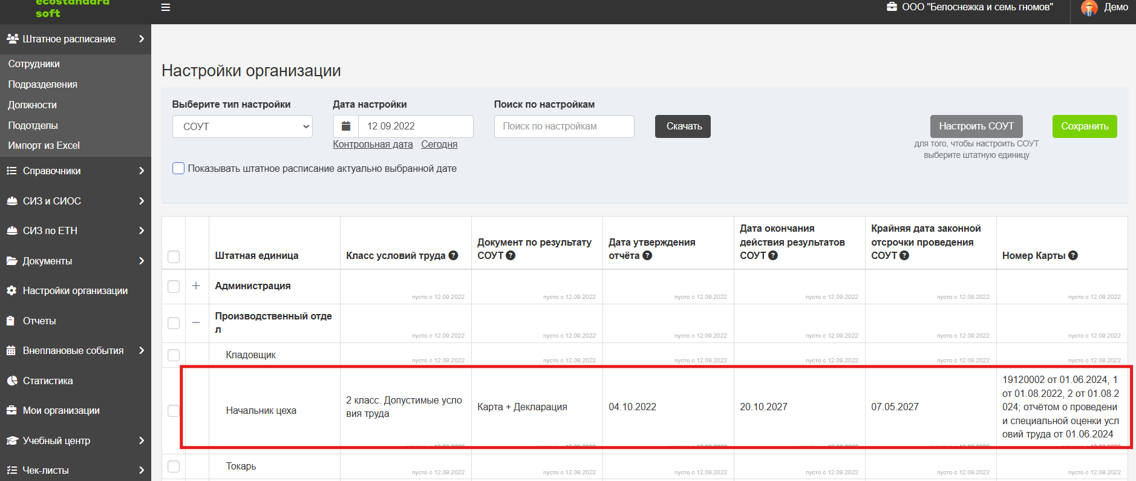Collapse Производственный отдел with minus
The width and height of the screenshot is (1136, 481).
[x=196, y=322]
